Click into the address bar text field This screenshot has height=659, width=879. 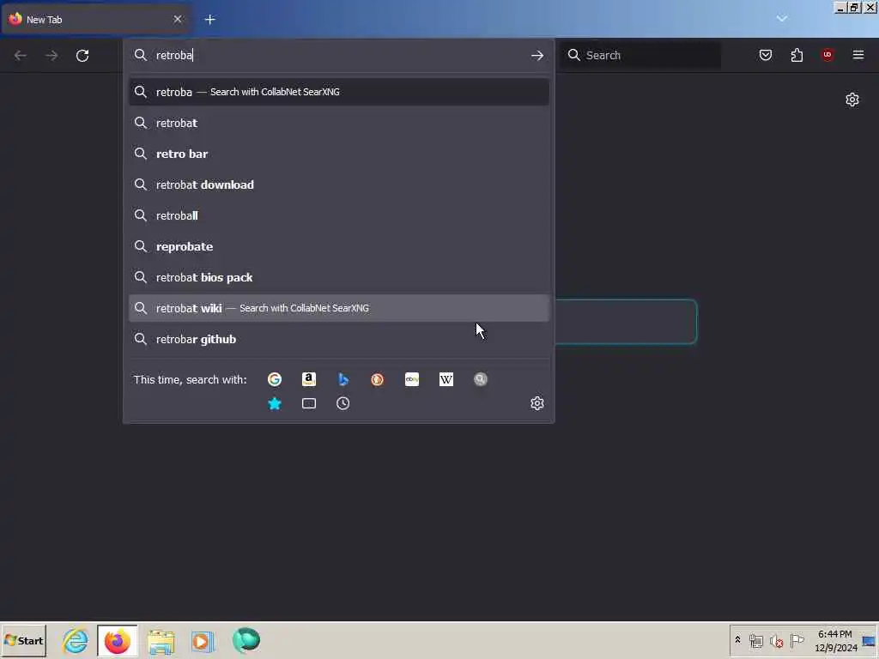coord(339,55)
